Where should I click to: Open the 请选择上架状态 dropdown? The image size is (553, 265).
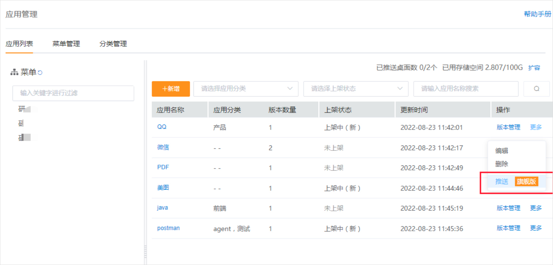[355, 89]
